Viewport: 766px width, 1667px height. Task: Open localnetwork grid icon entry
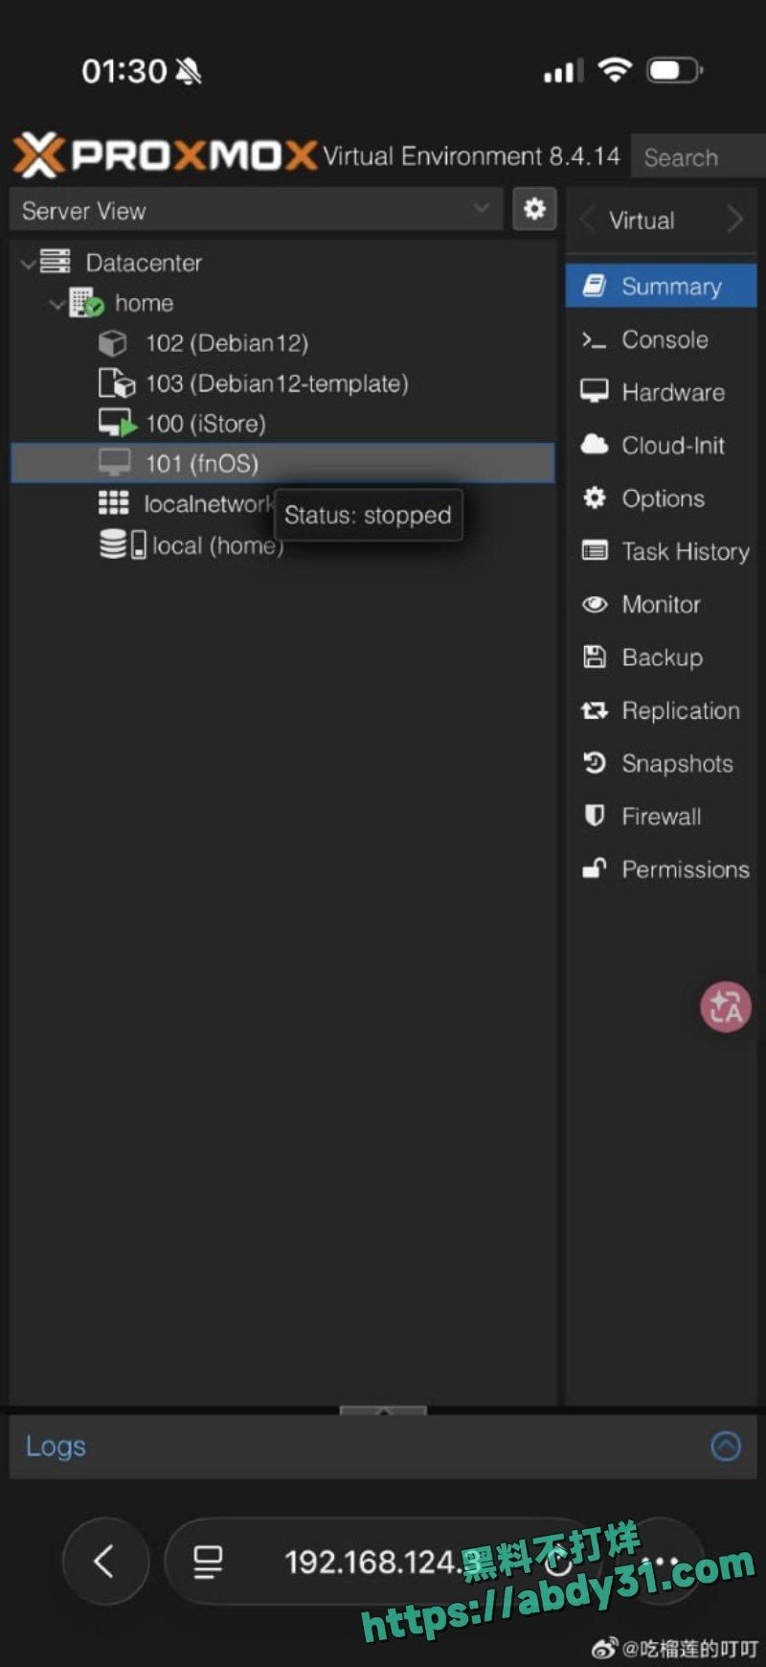[113, 503]
